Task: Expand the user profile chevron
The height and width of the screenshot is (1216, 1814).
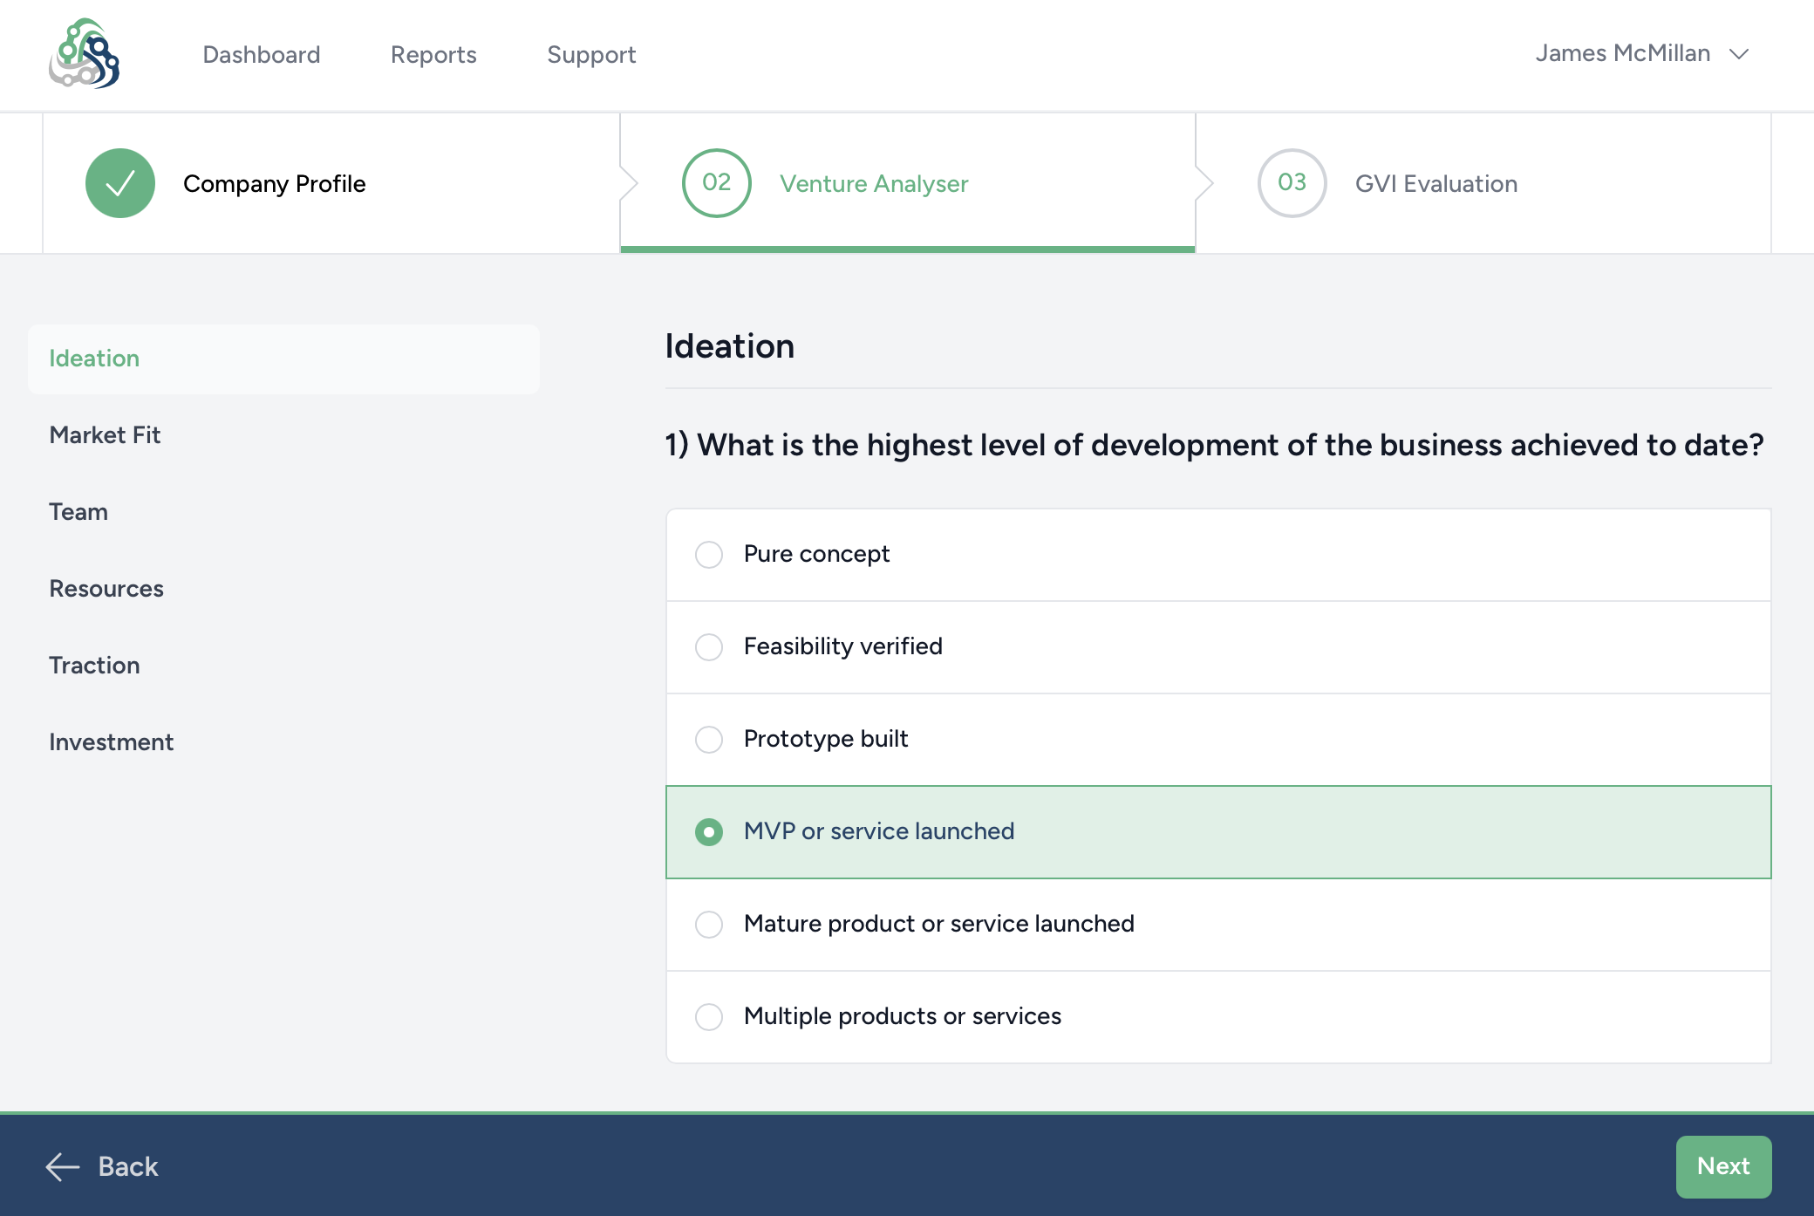Action: pos(1739,53)
